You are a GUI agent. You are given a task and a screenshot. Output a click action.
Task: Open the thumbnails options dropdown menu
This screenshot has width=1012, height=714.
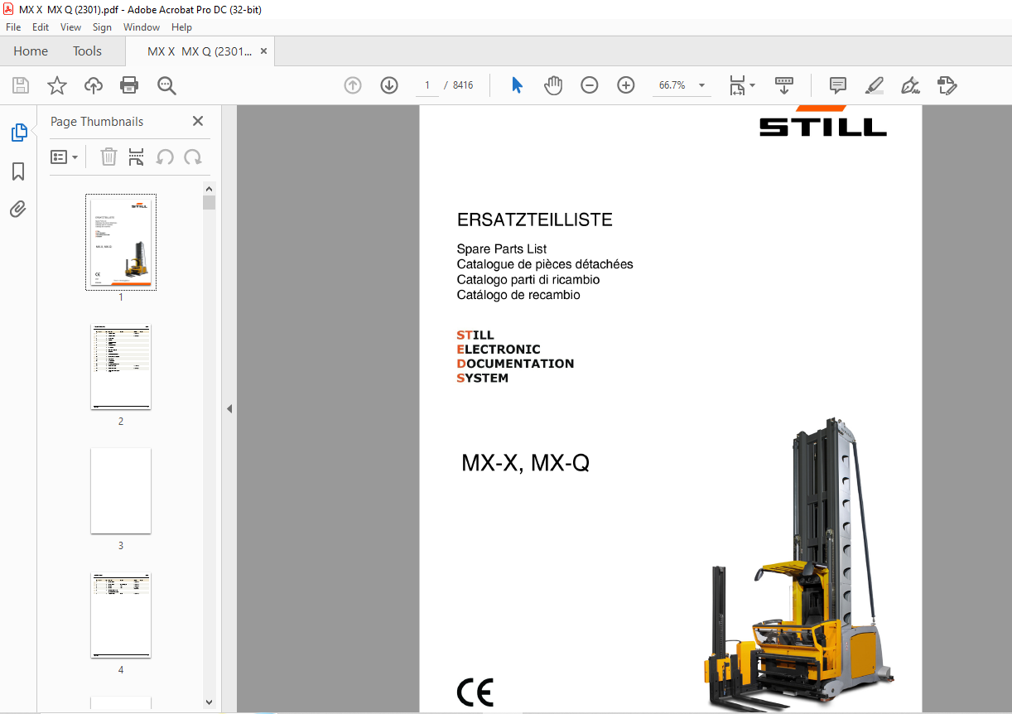pos(65,157)
